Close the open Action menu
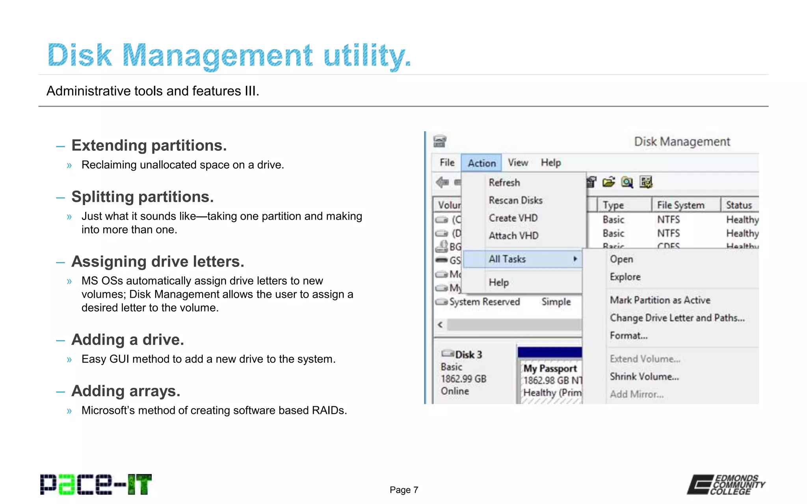Viewport: 807px width, 504px height. point(482,163)
